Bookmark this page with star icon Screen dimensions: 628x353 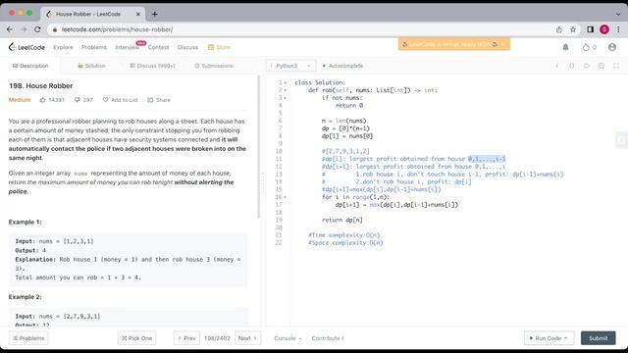tap(573, 29)
